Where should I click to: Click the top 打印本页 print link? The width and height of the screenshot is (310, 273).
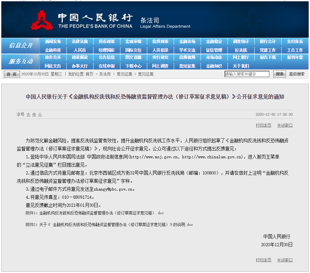(x=263, y=125)
